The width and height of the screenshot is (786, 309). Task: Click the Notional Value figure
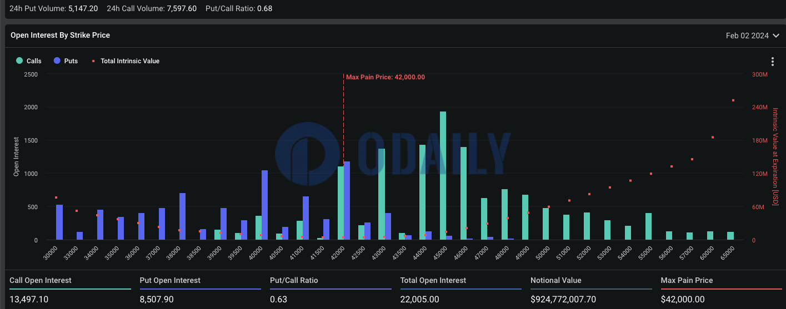[x=563, y=300]
